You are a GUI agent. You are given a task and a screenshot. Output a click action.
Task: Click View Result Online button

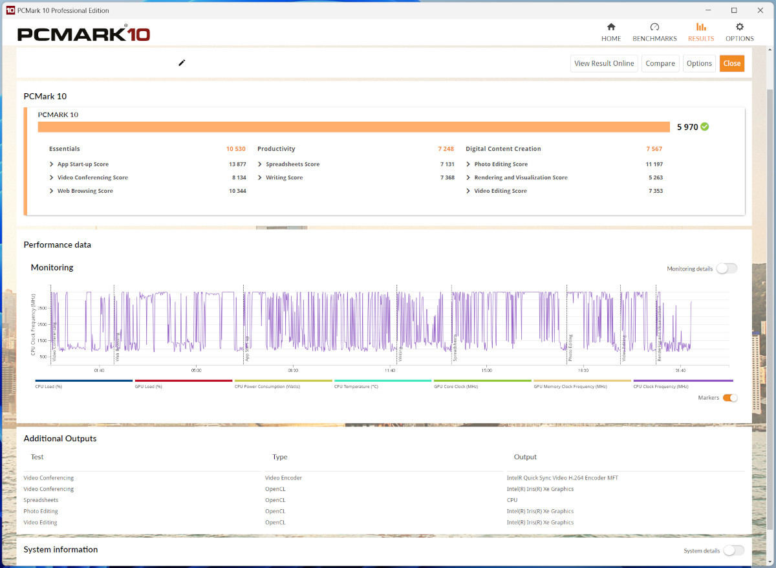pyautogui.click(x=604, y=63)
